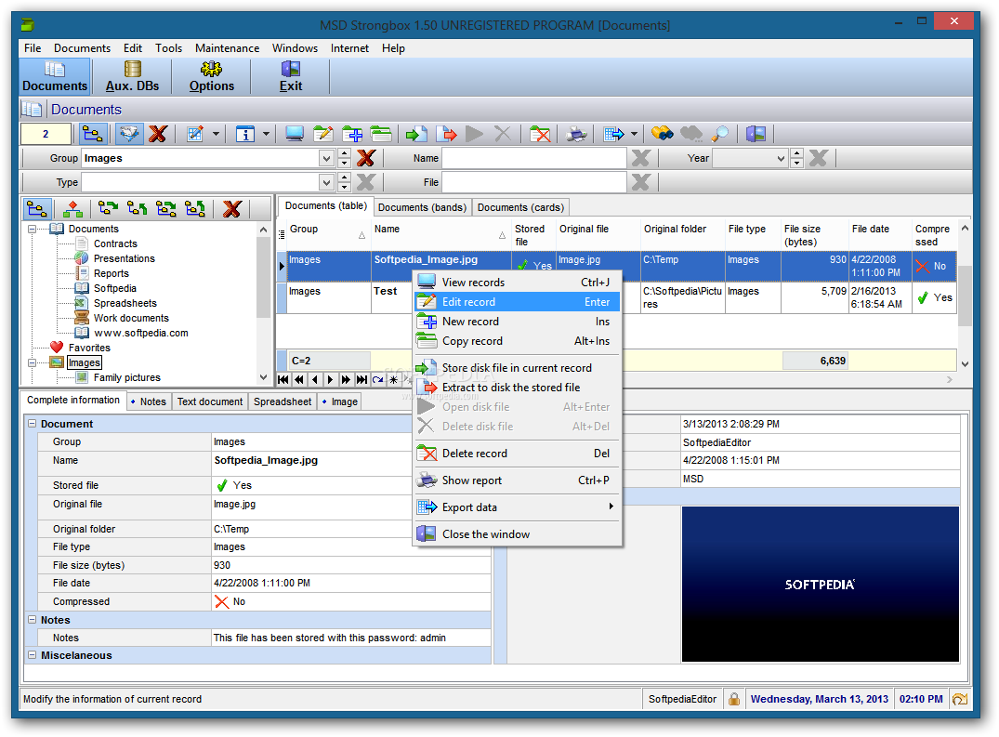Click Store disk file toolbar icon
The height and width of the screenshot is (737, 999).
(416, 134)
